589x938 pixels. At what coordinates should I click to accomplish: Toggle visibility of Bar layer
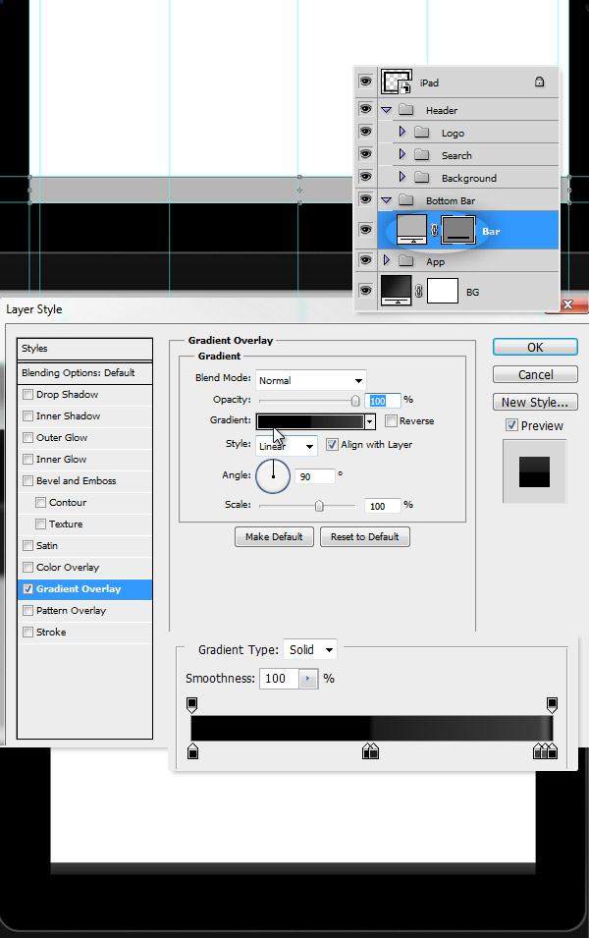(365, 230)
